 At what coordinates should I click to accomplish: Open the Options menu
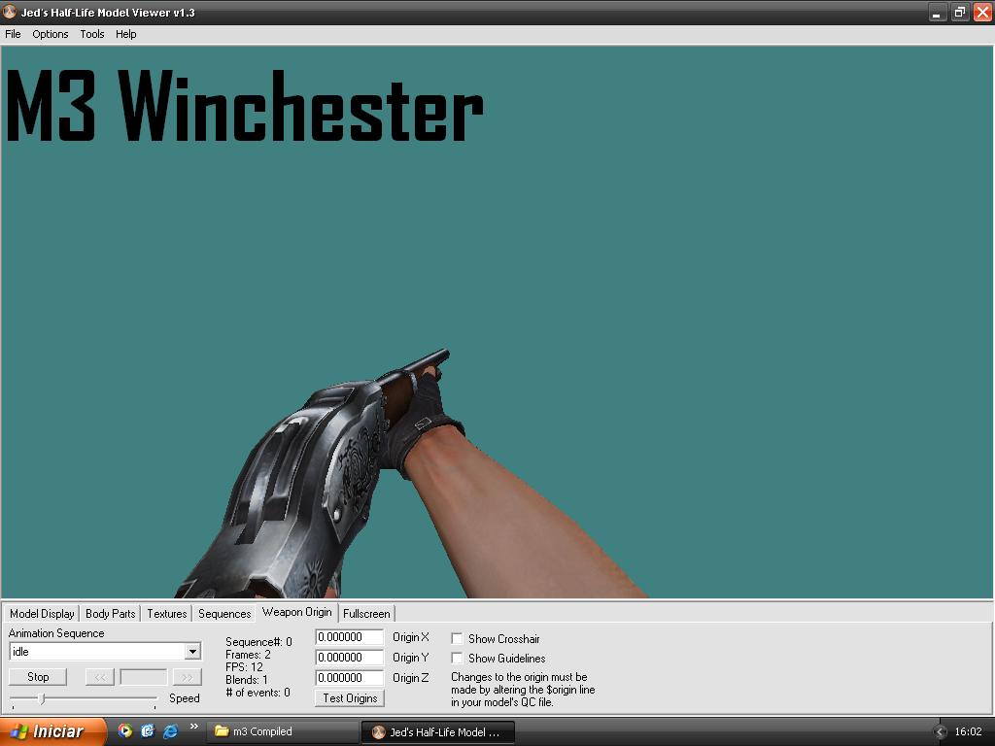[x=50, y=34]
